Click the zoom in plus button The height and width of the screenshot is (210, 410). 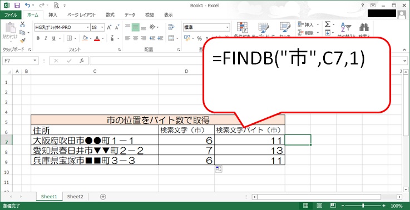(384, 206)
